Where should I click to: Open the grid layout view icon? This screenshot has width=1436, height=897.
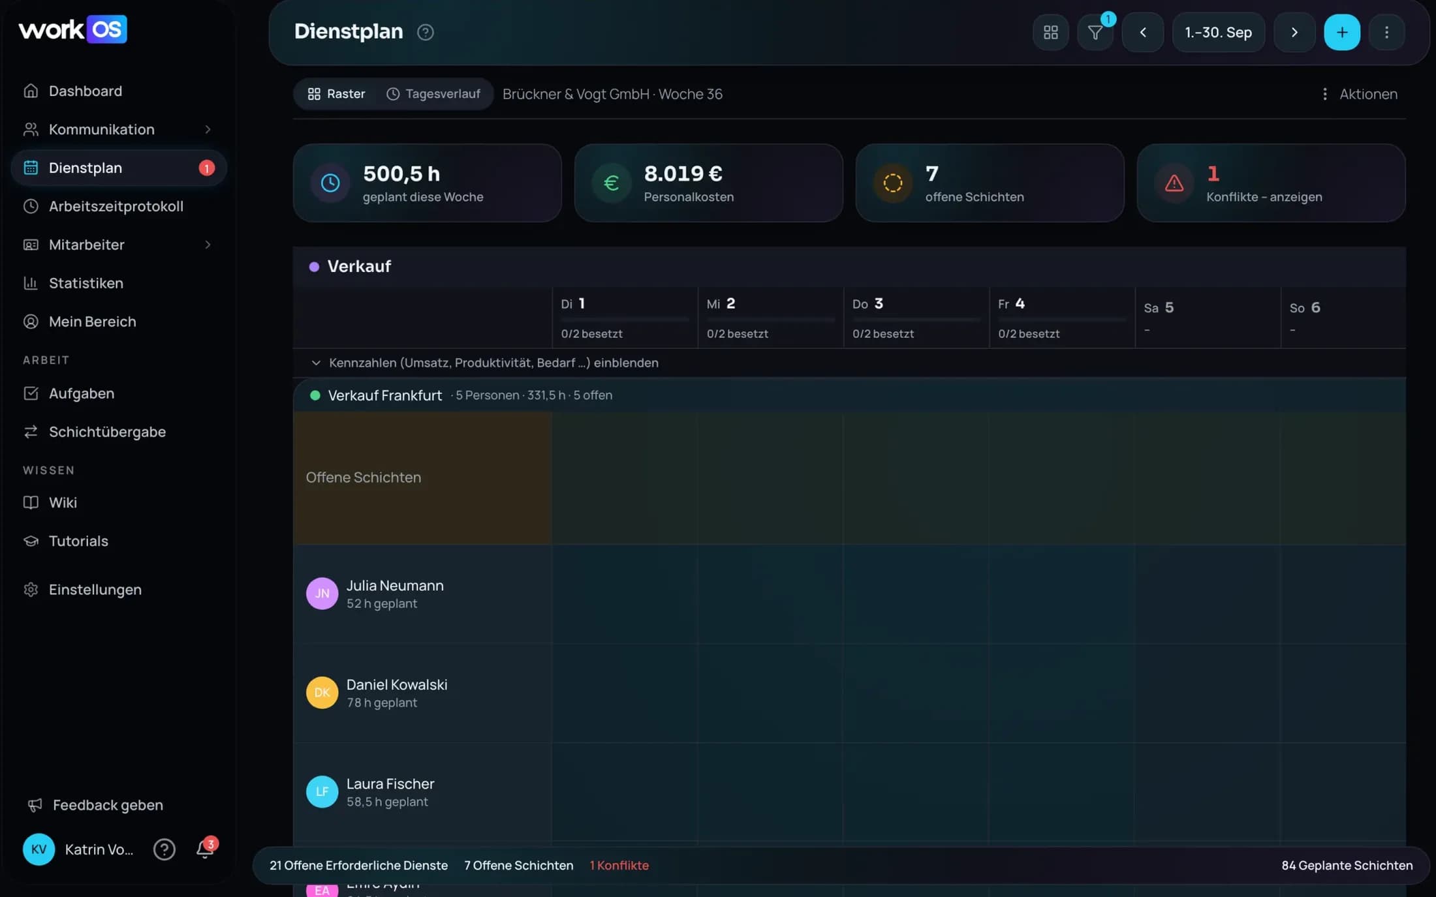1050,32
